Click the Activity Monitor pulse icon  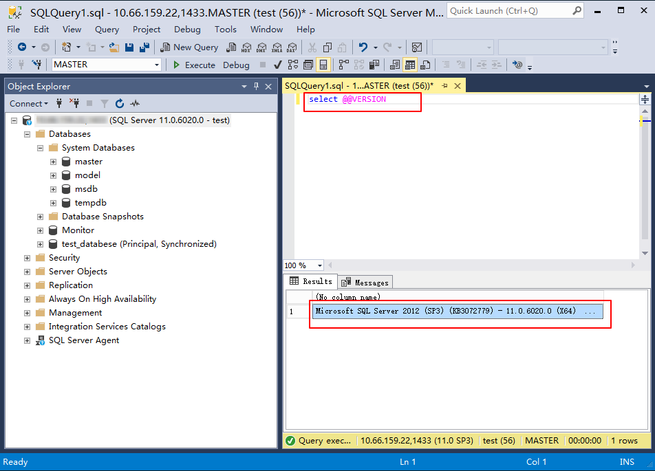[x=135, y=103]
